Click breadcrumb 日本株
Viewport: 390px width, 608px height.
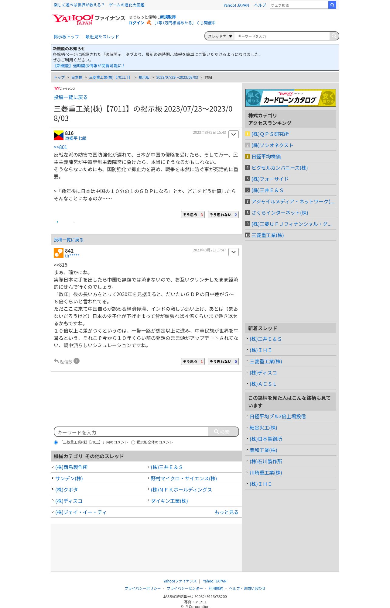[x=77, y=78]
